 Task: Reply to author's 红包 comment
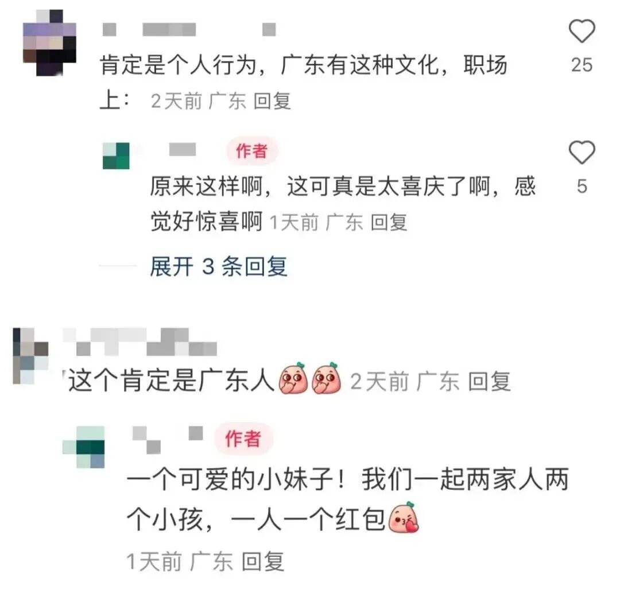[x=263, y=561]
